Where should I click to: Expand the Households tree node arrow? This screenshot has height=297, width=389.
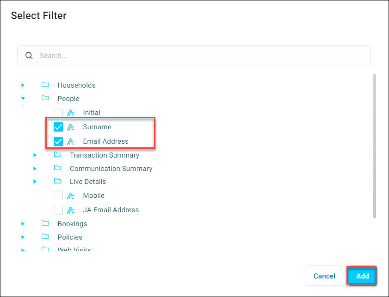(x=23, y=85)
